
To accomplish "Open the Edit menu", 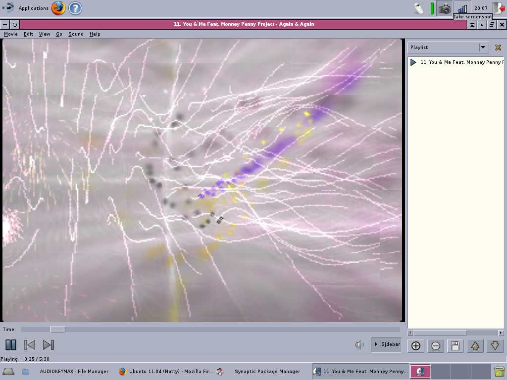I will [x=28, y=34].
